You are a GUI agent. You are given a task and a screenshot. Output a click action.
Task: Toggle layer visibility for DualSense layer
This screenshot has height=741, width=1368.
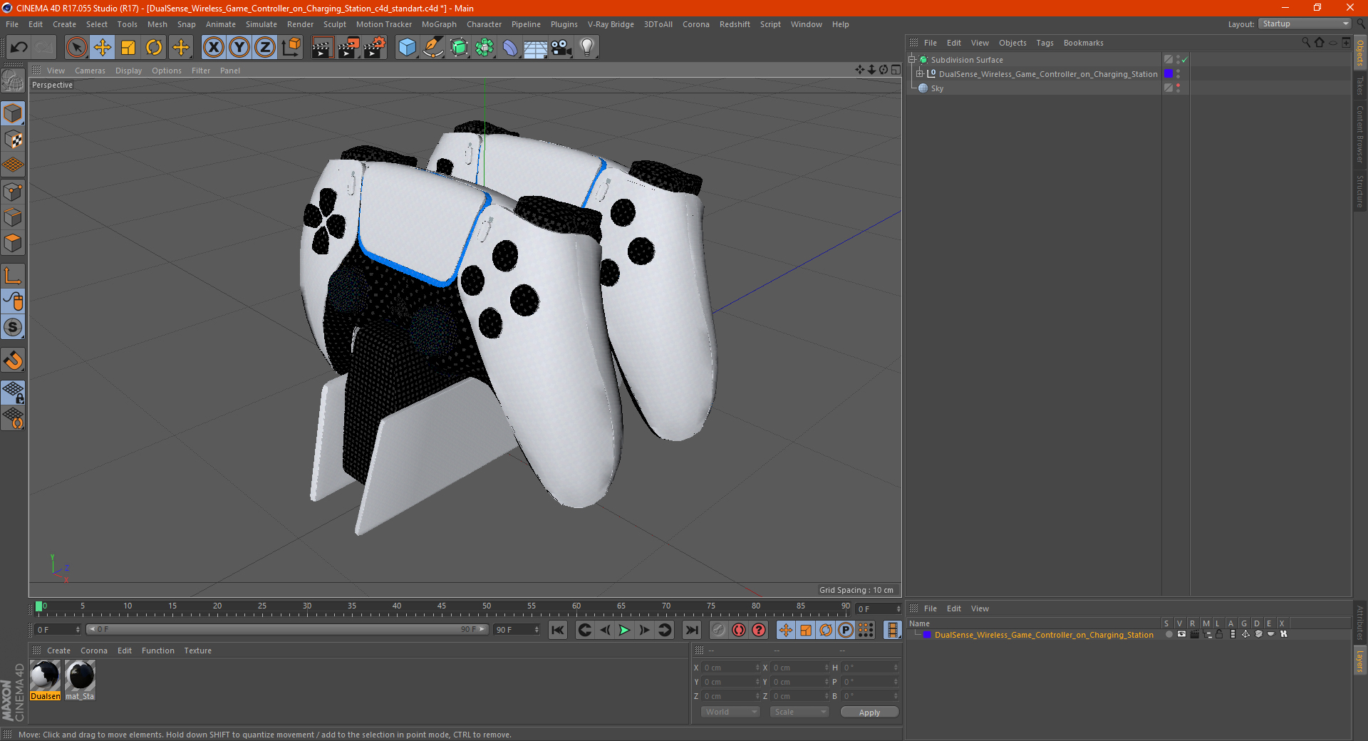tap(1181, 634)
